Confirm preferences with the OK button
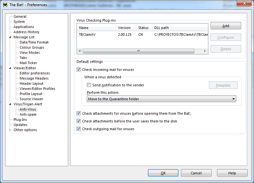254x183 pixels. click(x=163, y=173)
